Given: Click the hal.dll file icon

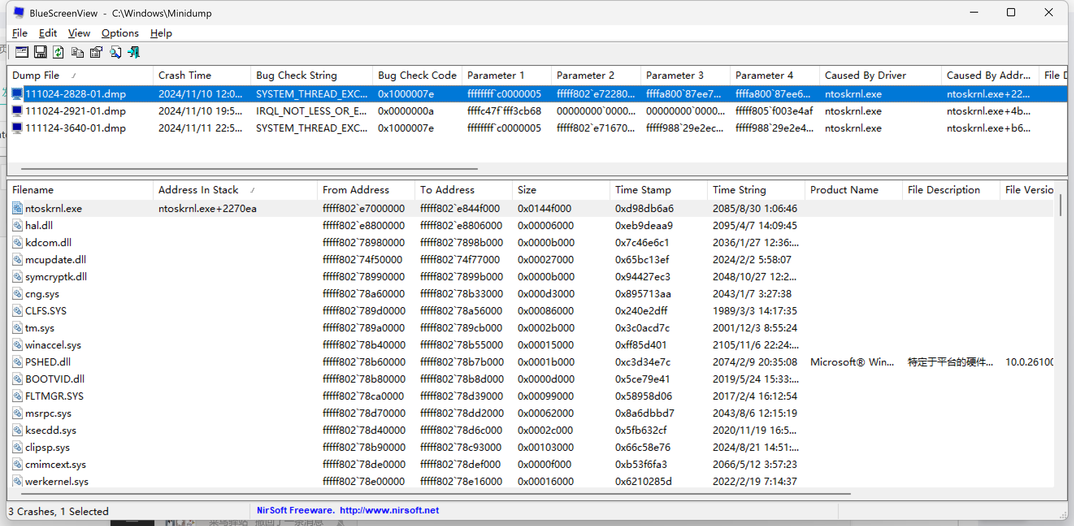Looking at the screenshot, I should (x=17, y=225).
